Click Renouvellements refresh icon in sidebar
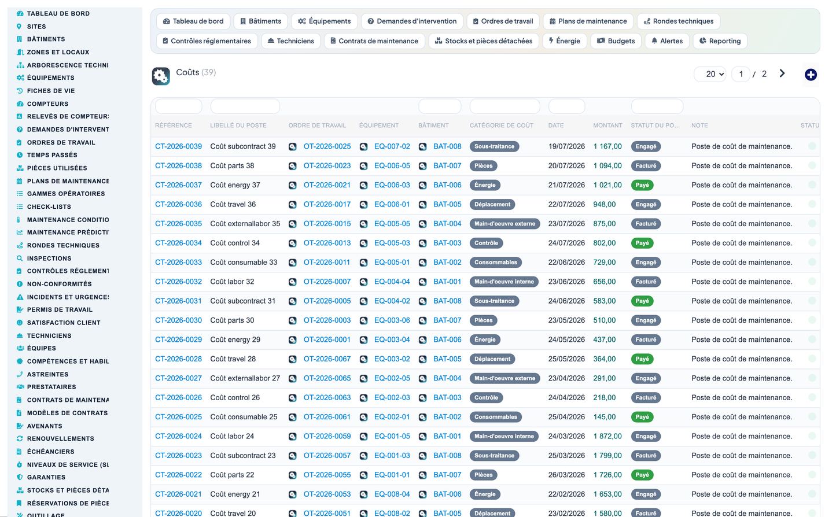Screen dimensions: 836x517 coord(20,438)
